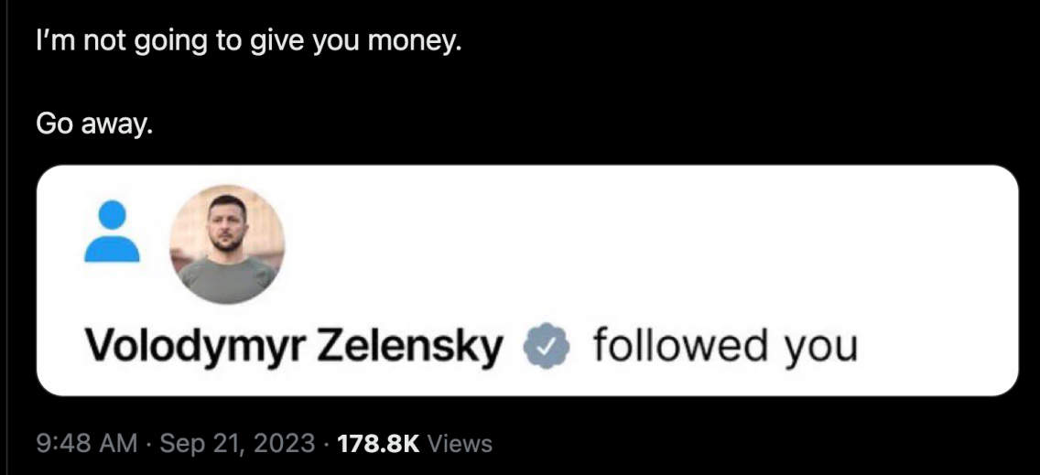1040x475 pixels.
Task: Open the 9:48 AM timestamp link
Action: coord(87,445)
